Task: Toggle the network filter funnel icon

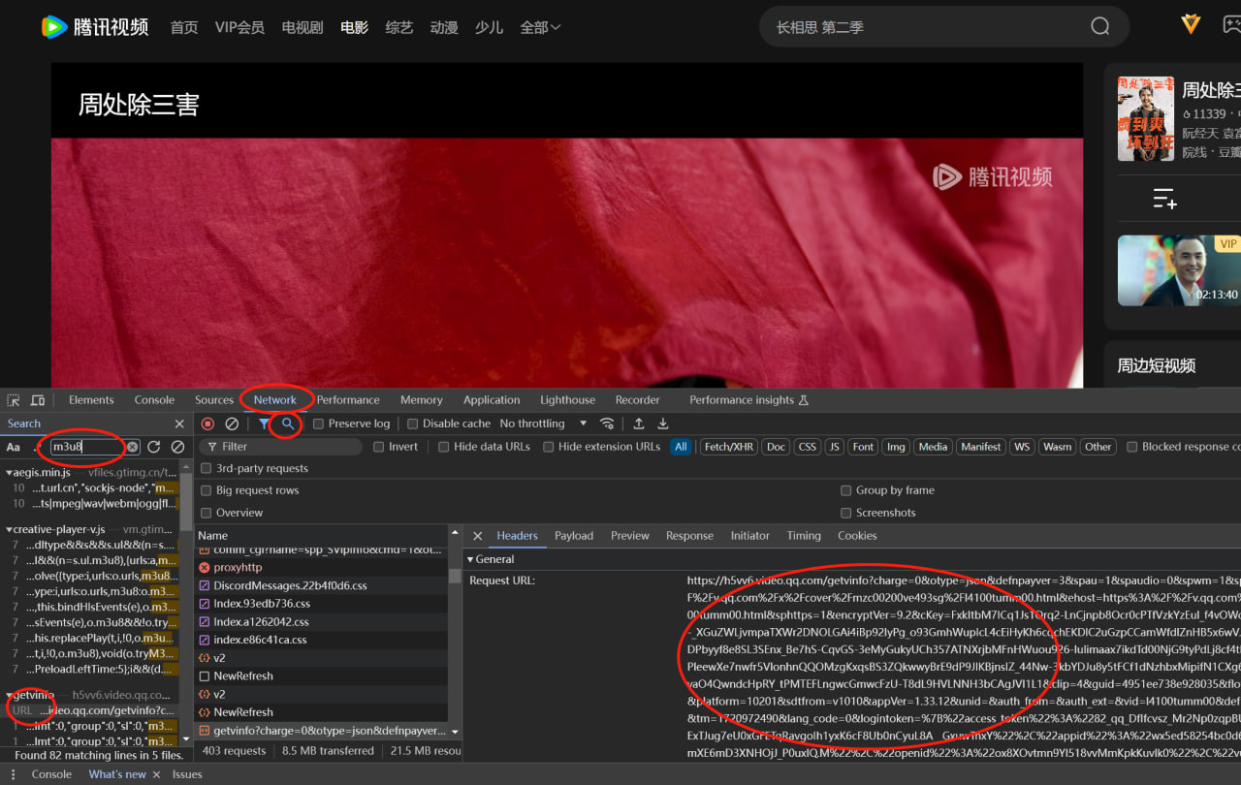Action: pyautogui.click(x=264, y=424)
